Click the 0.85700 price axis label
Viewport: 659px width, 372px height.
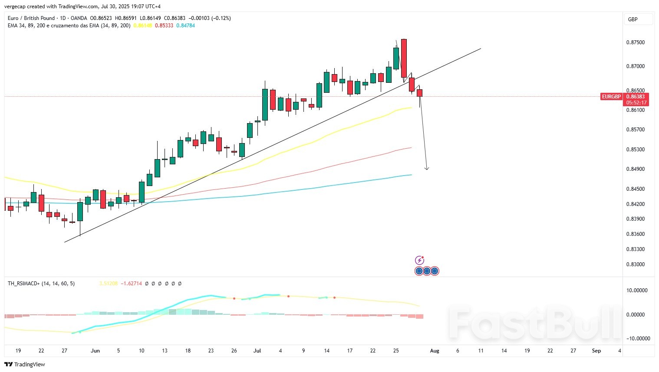tap(635, 130)
